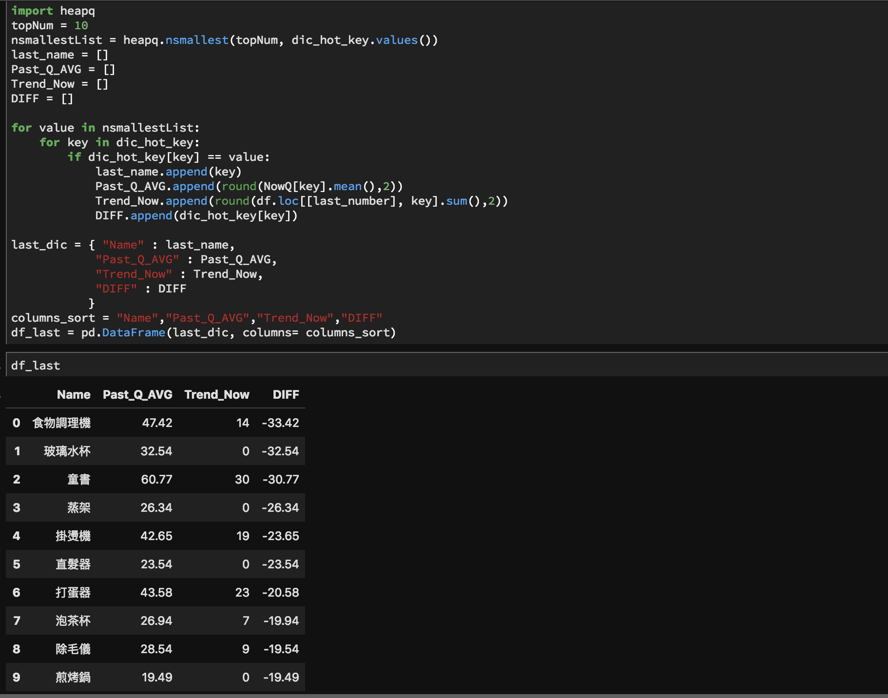Viewport: 888px width, 698px height.
Task: Click the 42.65 Past_Q_AVG value
Action: coord(156,536)
